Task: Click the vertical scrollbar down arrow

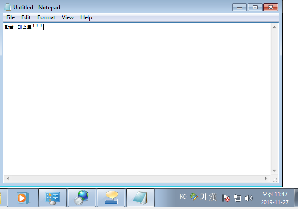Action: coord(274,170)
